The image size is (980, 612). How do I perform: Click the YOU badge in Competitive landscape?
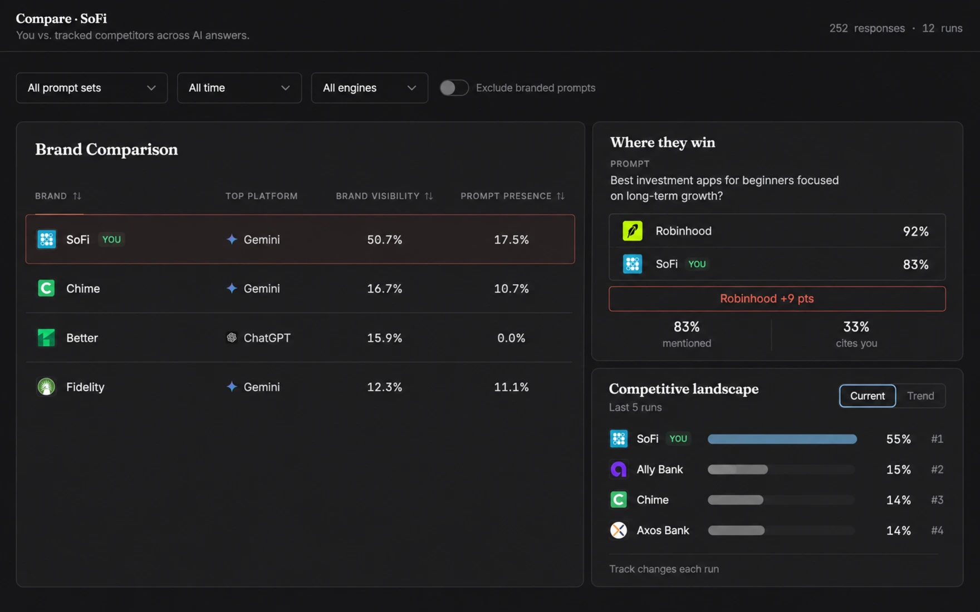pyautogui.click(x=678, y=438)
